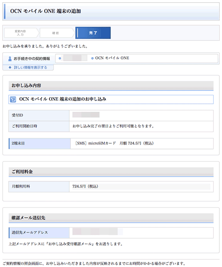Expand 詳しい情報を表示する details link

(30, 67)
